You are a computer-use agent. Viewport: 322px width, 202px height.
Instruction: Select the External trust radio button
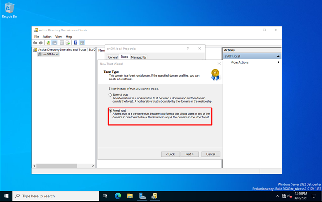(110, 95)
